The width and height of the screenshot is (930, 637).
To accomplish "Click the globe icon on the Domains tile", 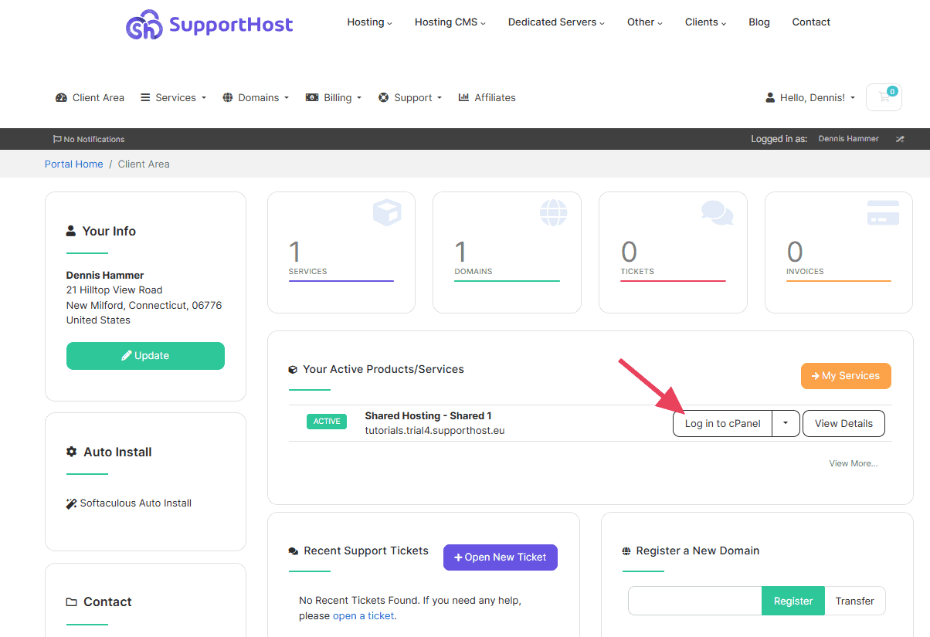I will click(x=553, y=212).
